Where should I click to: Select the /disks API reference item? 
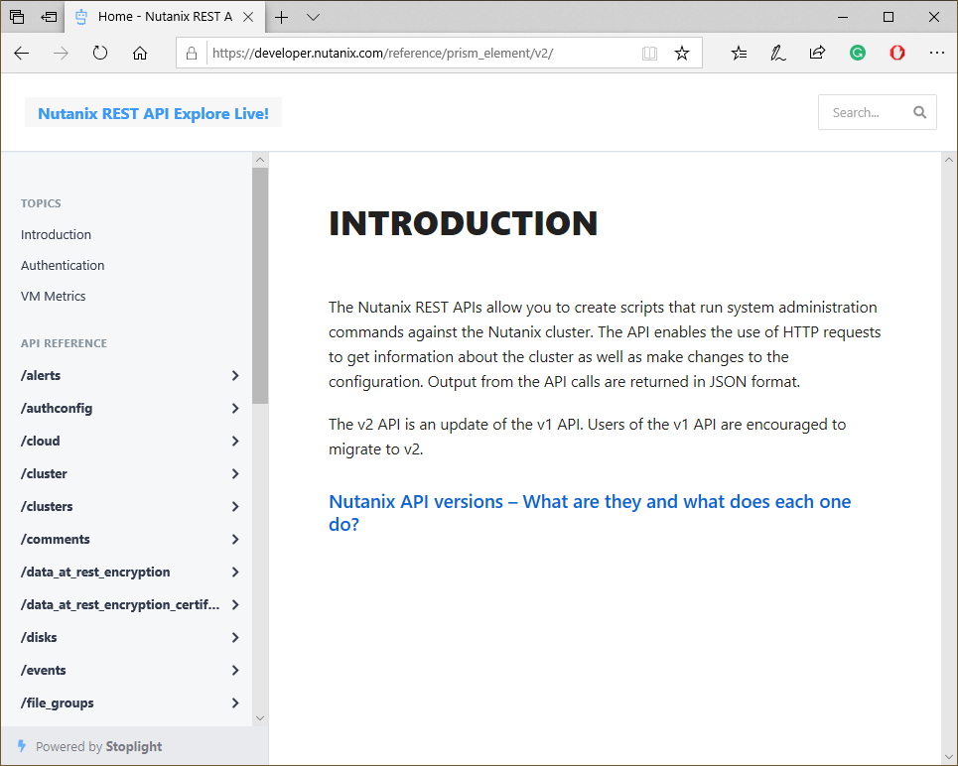click(39, 638)
